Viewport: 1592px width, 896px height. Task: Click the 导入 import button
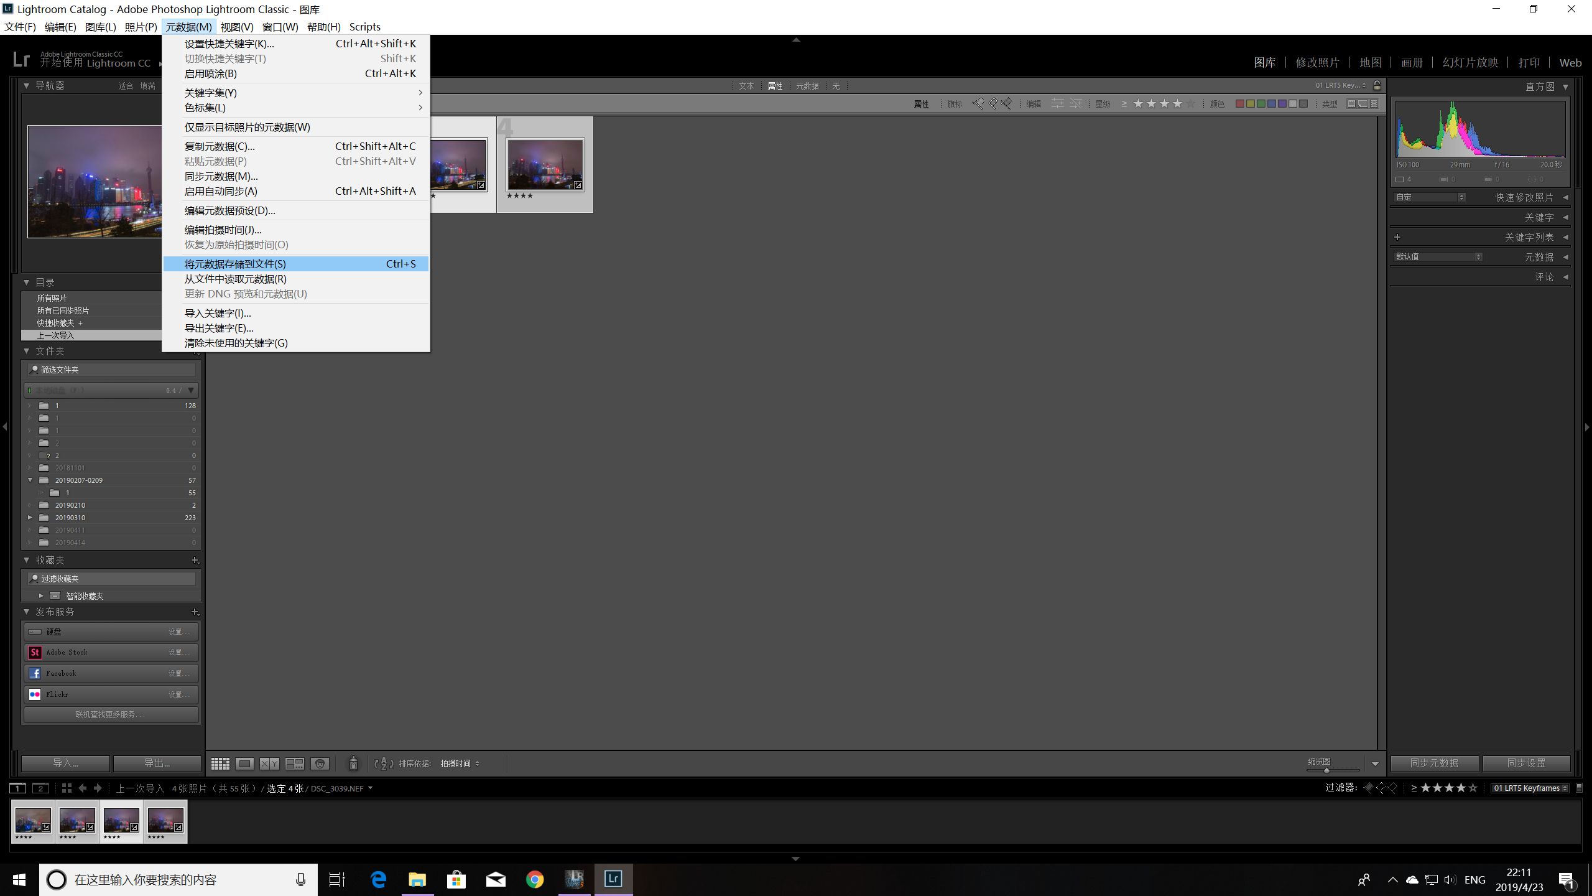[x=65, y=763]
